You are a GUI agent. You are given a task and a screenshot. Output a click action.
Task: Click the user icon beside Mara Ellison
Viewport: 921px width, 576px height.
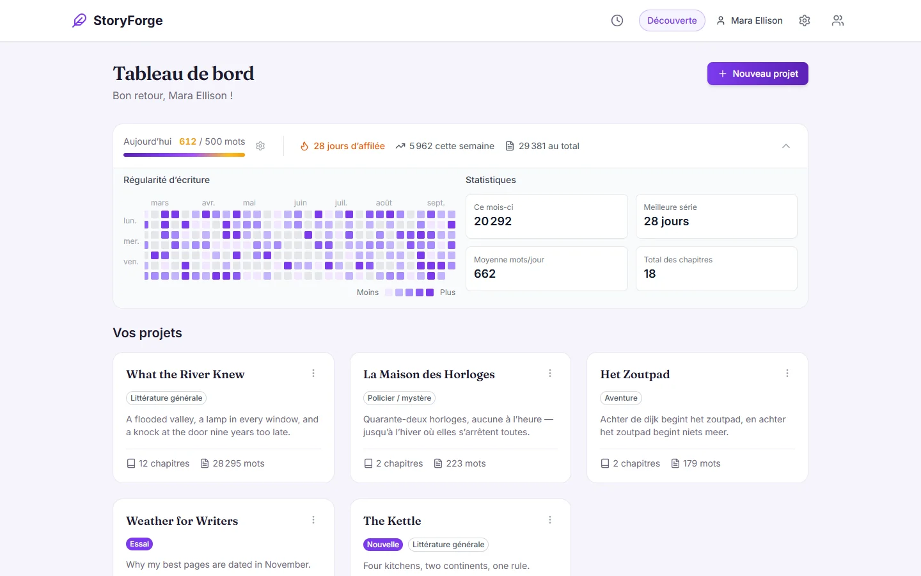pos(721,20)
